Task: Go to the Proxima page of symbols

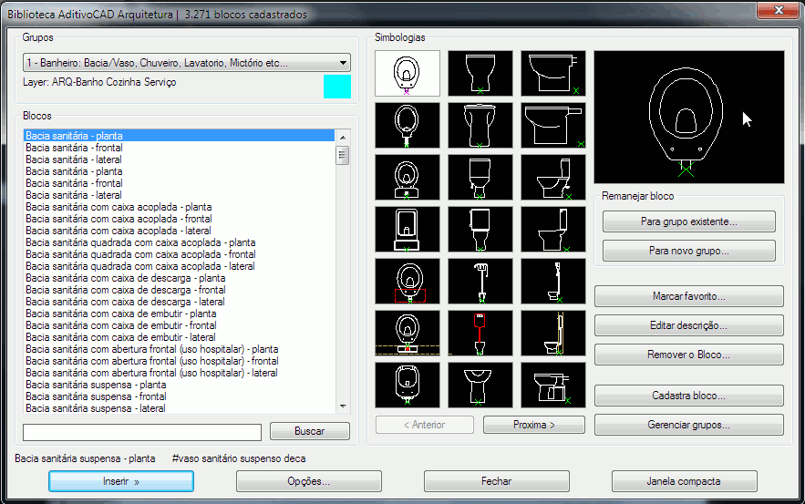Action: pyautogui.click(x=534, y=425)
